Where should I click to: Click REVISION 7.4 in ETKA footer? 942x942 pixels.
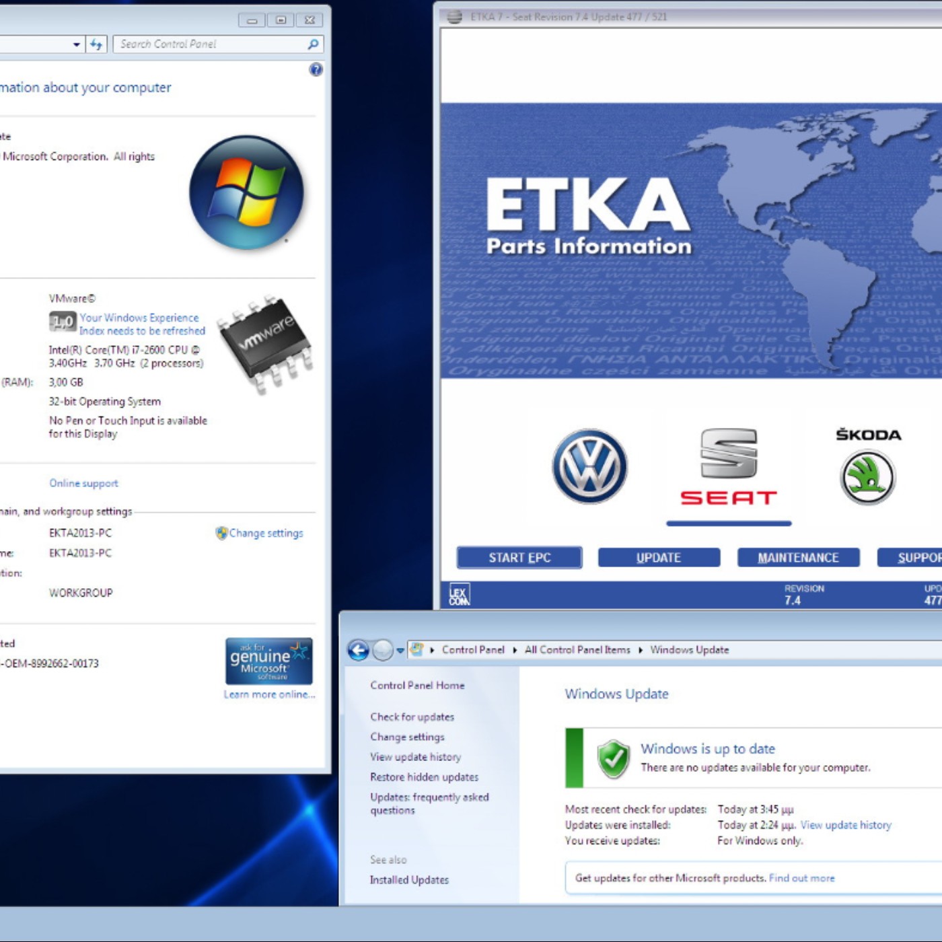pos(803,595)
